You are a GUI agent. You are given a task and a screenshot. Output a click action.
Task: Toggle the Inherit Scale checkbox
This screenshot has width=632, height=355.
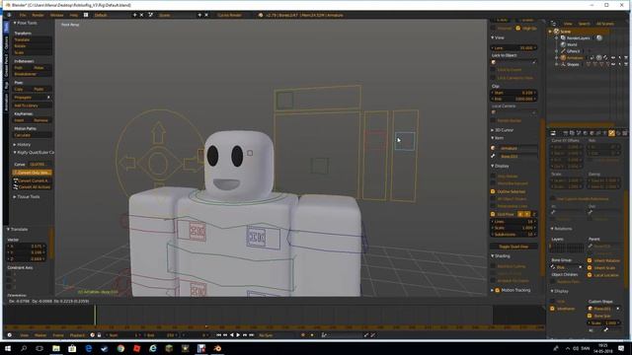[x=590, y=267]
